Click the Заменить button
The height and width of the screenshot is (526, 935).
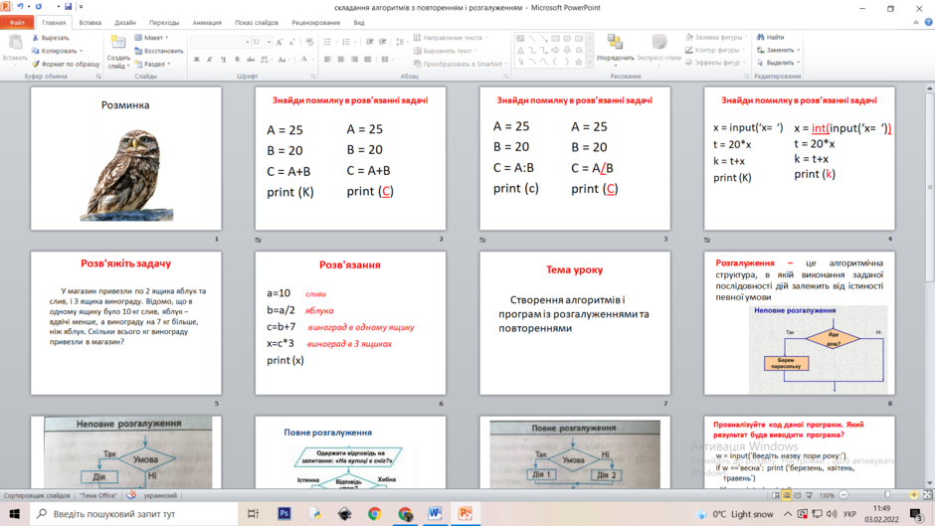pos(779,50)
